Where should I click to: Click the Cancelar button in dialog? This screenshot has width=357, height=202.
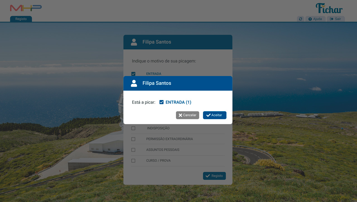tap(187, 115)
